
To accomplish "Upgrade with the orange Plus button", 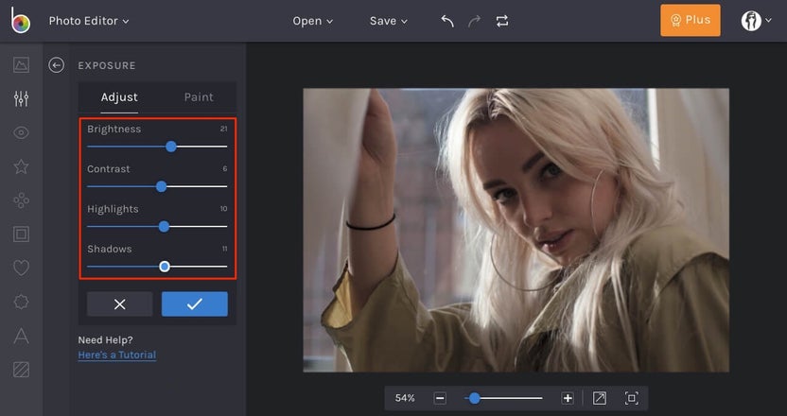I will pos(691,20).
